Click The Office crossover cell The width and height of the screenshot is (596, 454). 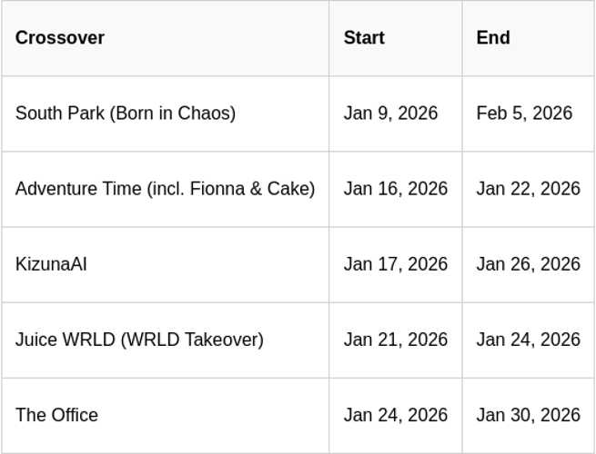56,415
